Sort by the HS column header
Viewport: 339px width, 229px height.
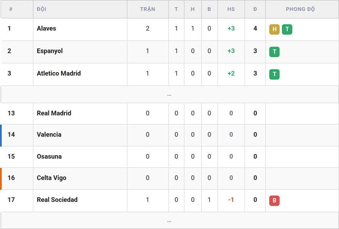231,9
